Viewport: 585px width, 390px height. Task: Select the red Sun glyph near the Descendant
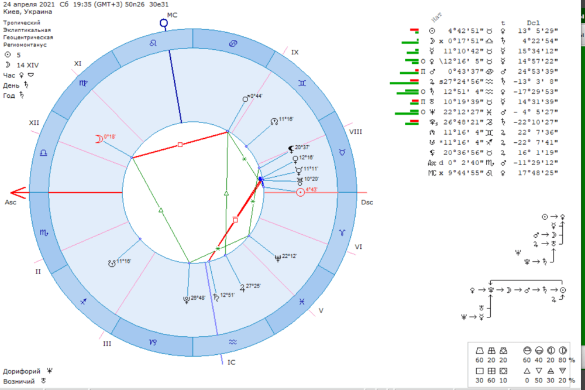pos(300,193)
